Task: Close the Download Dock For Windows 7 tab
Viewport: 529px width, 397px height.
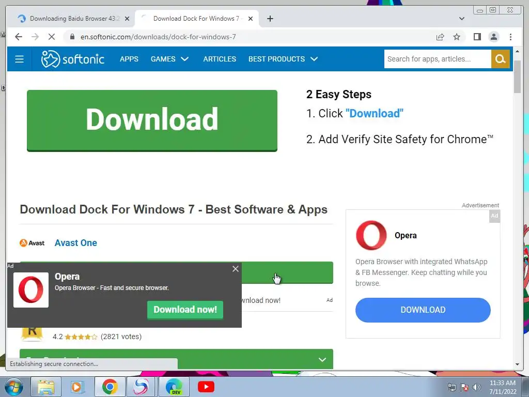Action: [251, 19]
